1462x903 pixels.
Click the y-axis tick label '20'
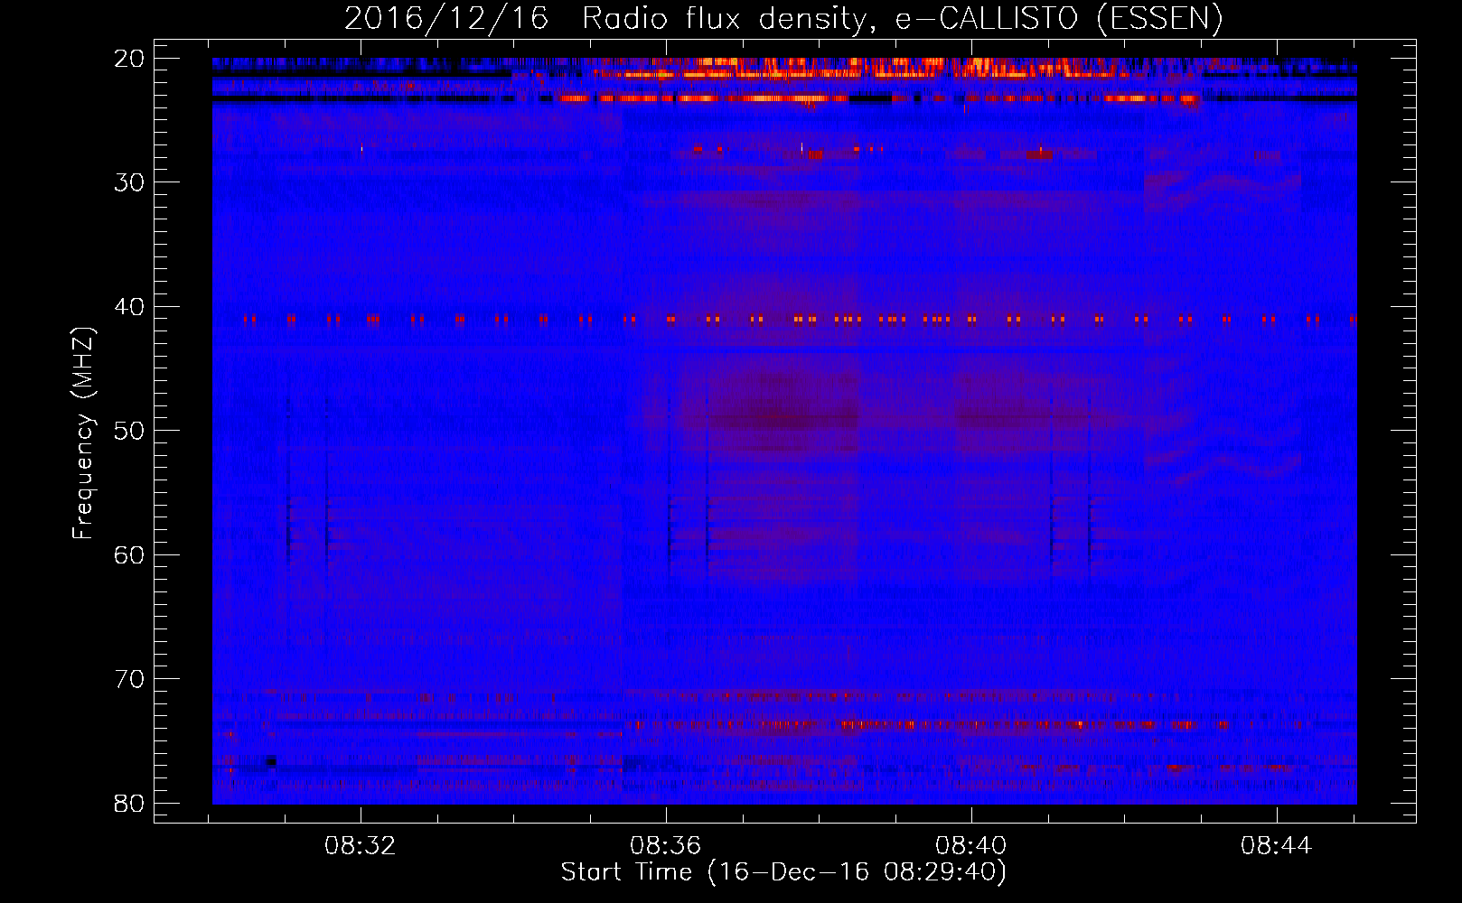pos(130,59)
